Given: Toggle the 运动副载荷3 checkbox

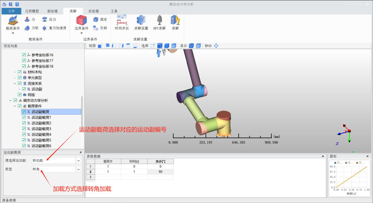Looking at the screenshot, I should click(24, 129).
